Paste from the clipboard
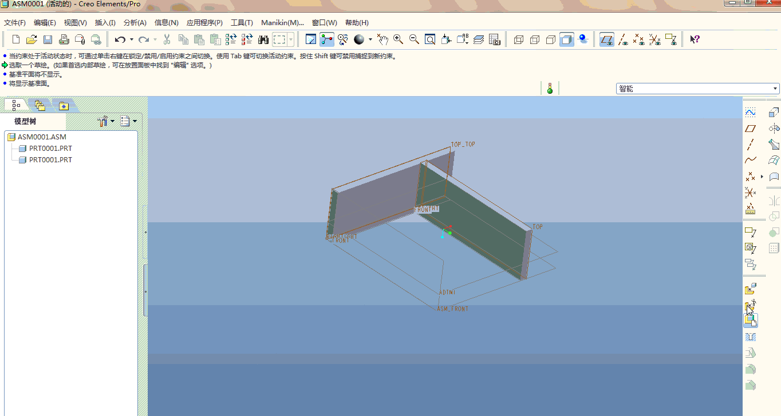Screen dimensions: 781x416 point(199,39)
